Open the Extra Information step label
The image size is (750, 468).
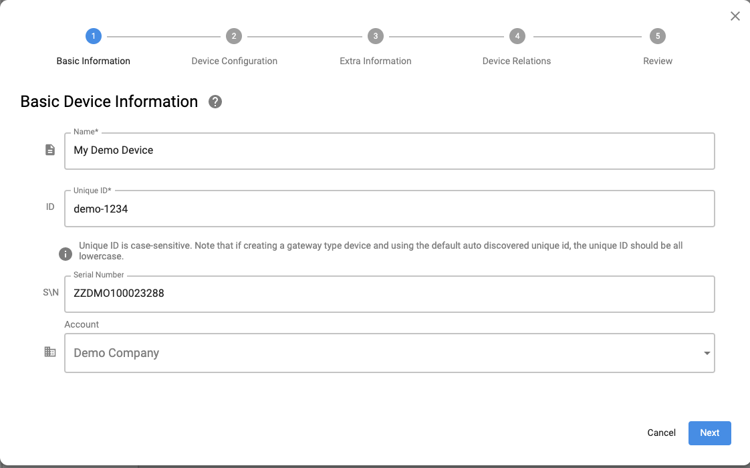click(x=376, y=61)
